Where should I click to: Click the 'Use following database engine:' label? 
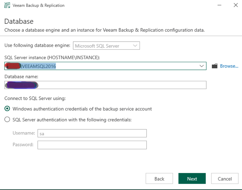click(37, 45)
